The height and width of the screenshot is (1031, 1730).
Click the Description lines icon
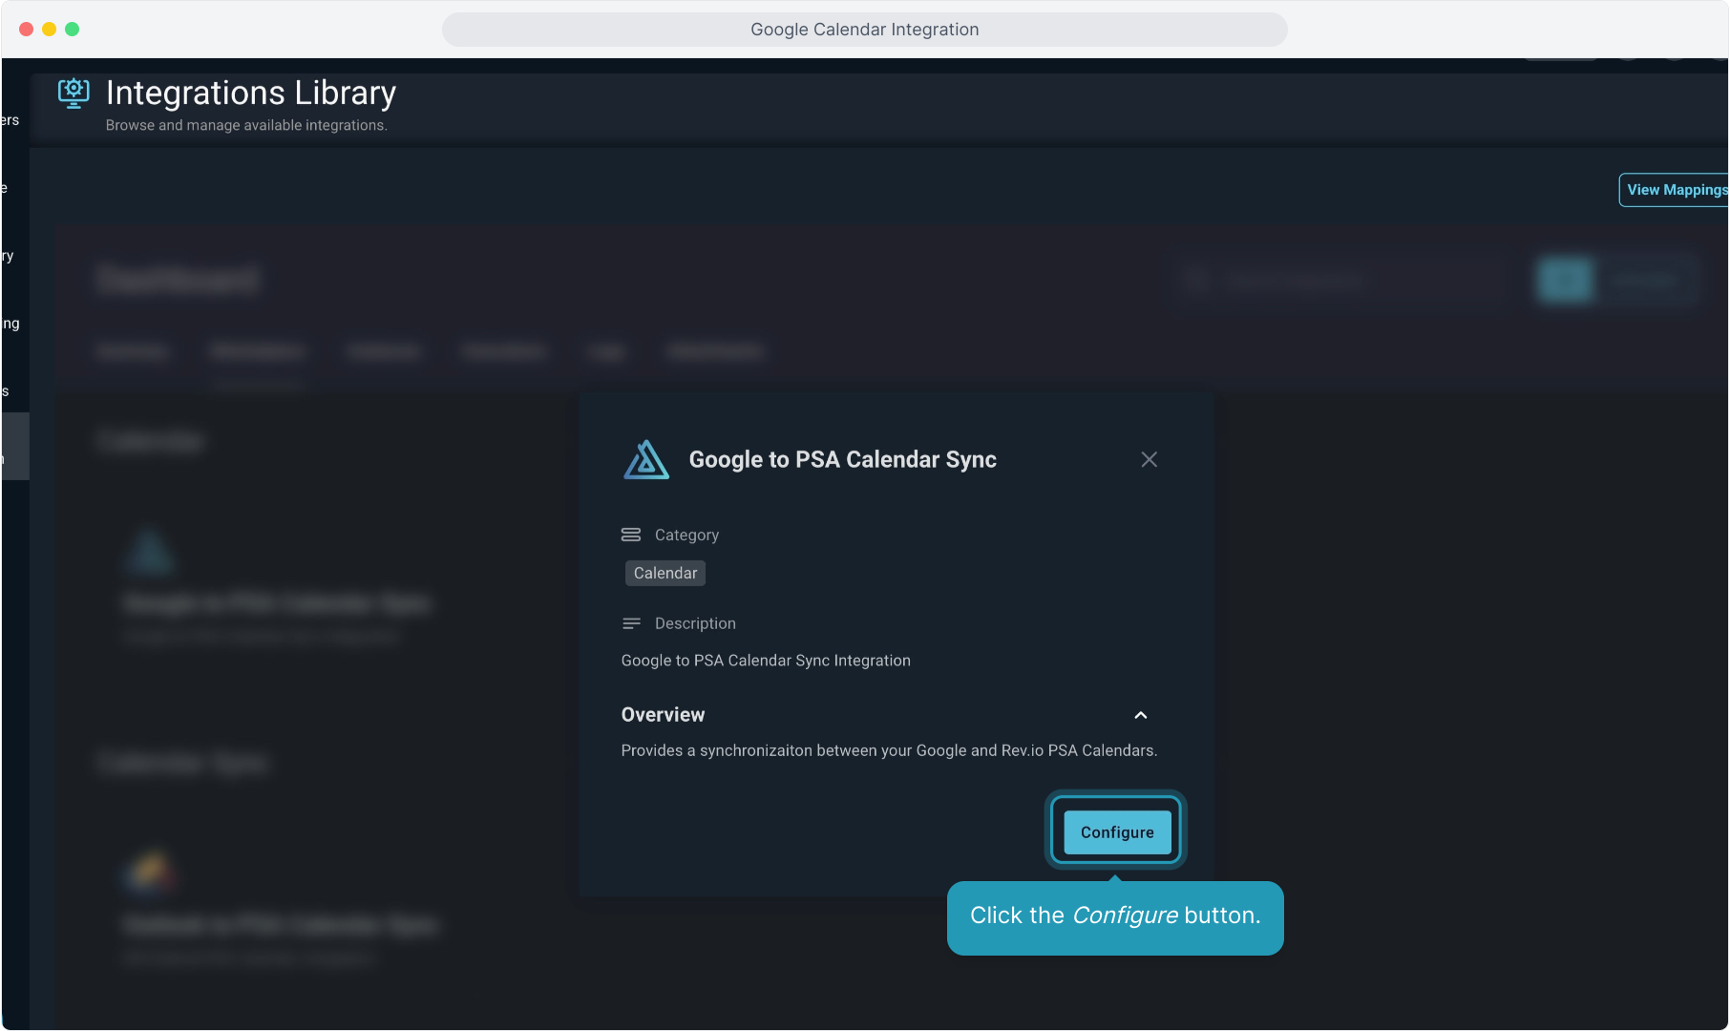631,623
